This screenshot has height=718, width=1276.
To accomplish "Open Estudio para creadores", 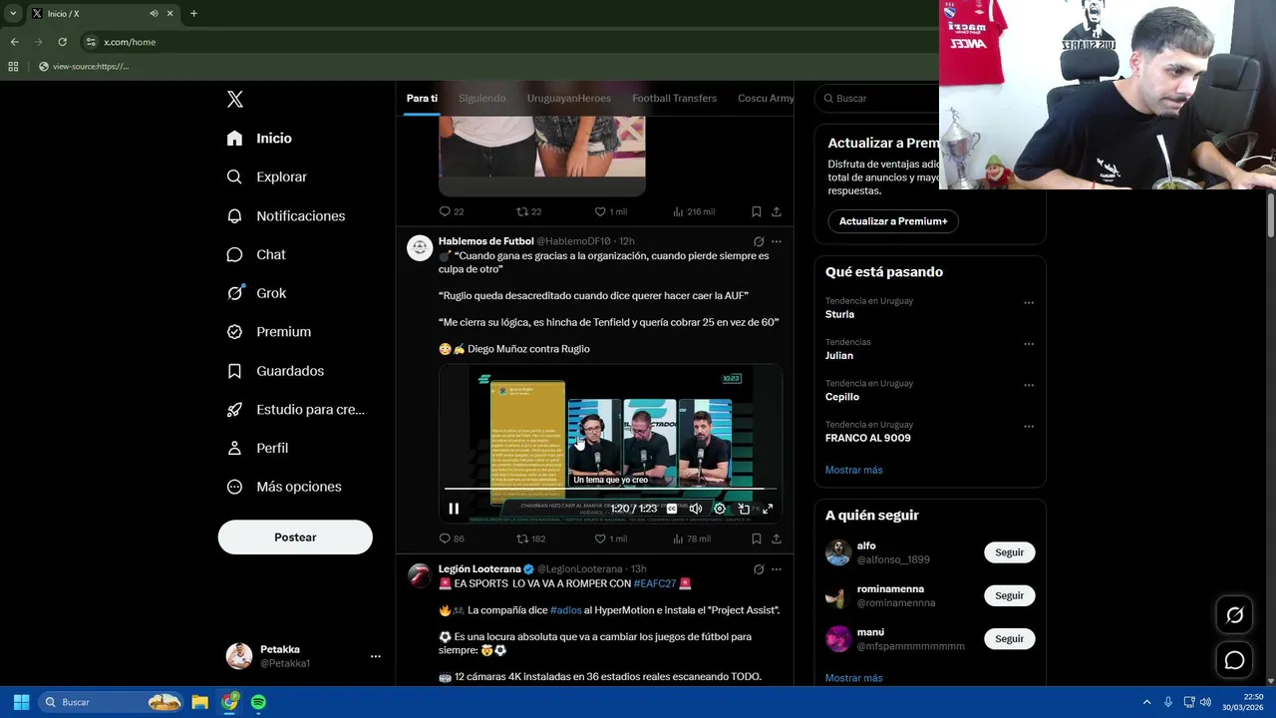I will click(x=295, y=410).
